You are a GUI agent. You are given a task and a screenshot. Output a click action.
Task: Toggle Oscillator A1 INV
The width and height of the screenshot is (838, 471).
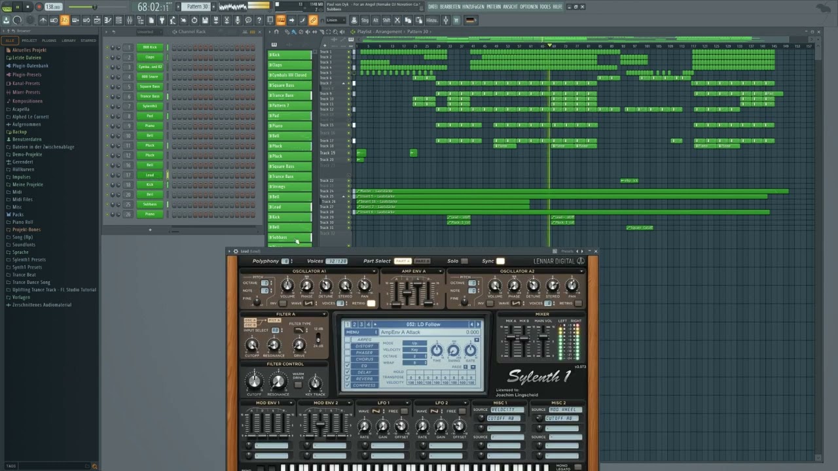pyautogui.click(x=283, y=303)
